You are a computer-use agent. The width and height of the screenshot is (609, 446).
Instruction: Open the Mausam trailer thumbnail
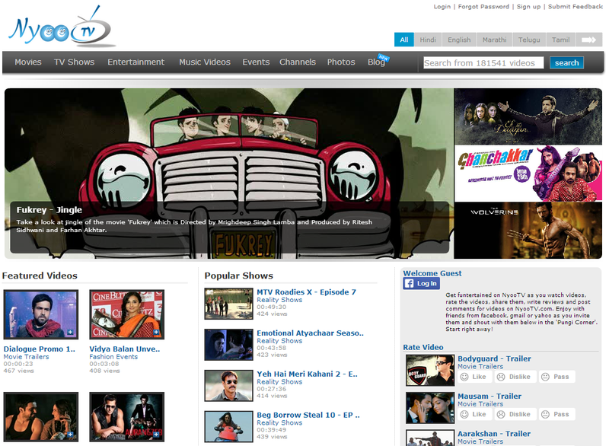point(430,408)
